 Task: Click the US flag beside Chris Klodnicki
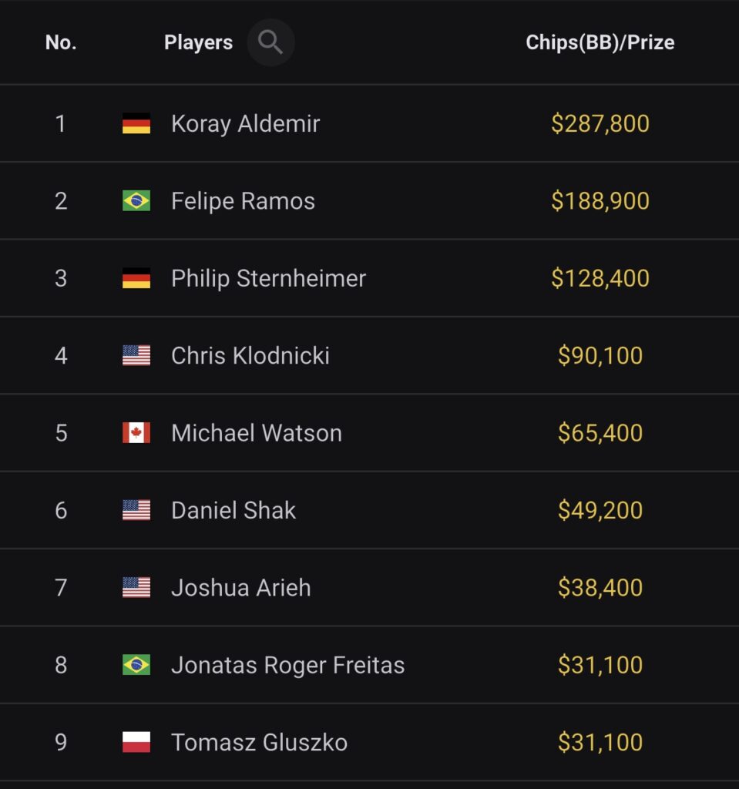tap(136, 355)
